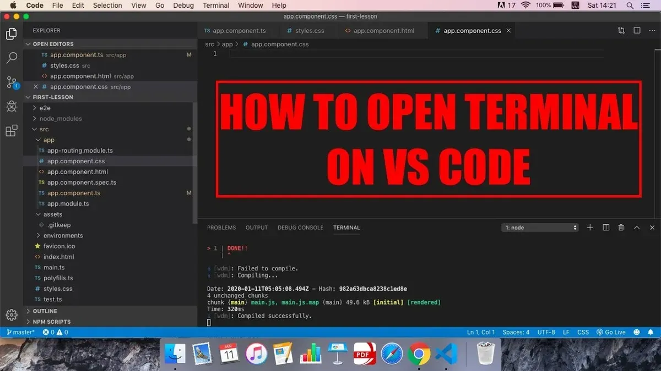
Task: Click the compare changes icon in editor toolbar
Action: click(621, 31)
